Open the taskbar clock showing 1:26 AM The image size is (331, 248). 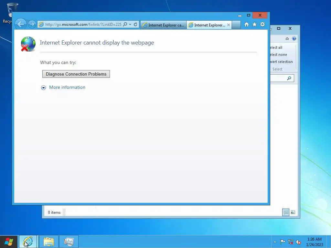coord(315,242)
